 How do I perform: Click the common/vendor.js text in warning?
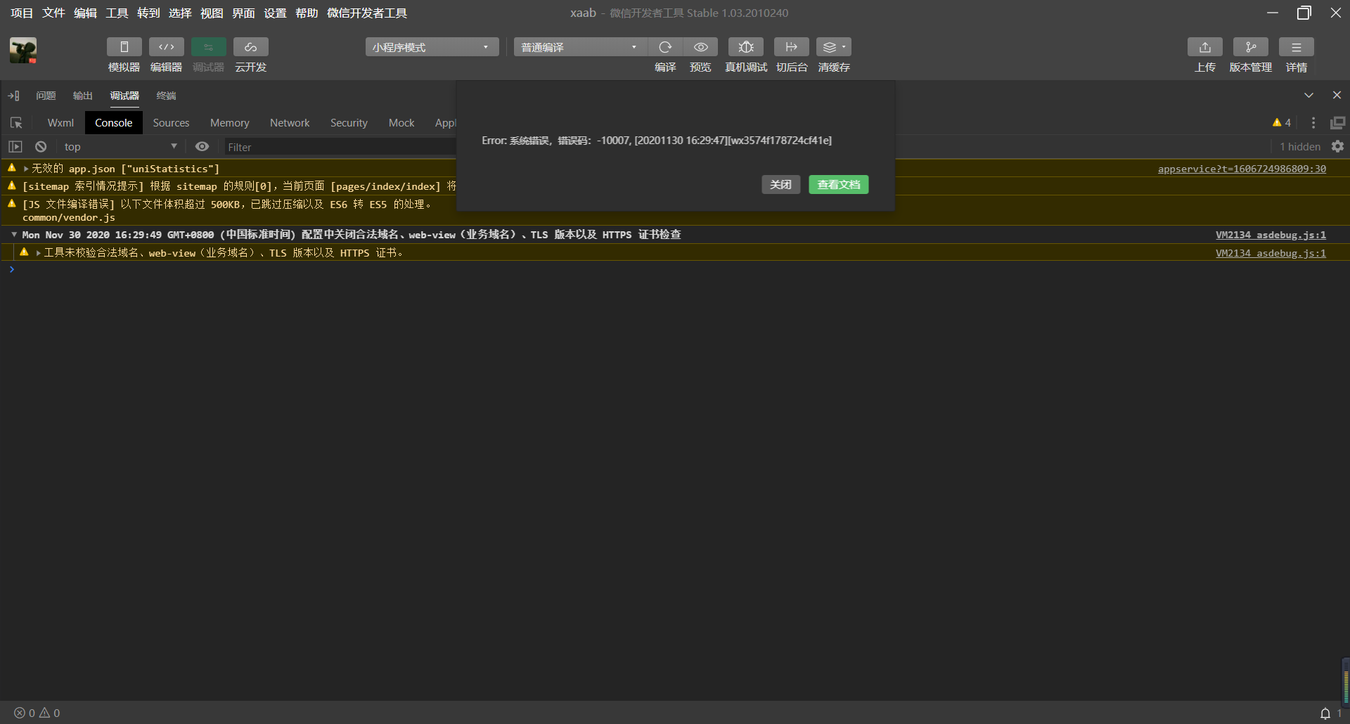(x=69, y=218)
